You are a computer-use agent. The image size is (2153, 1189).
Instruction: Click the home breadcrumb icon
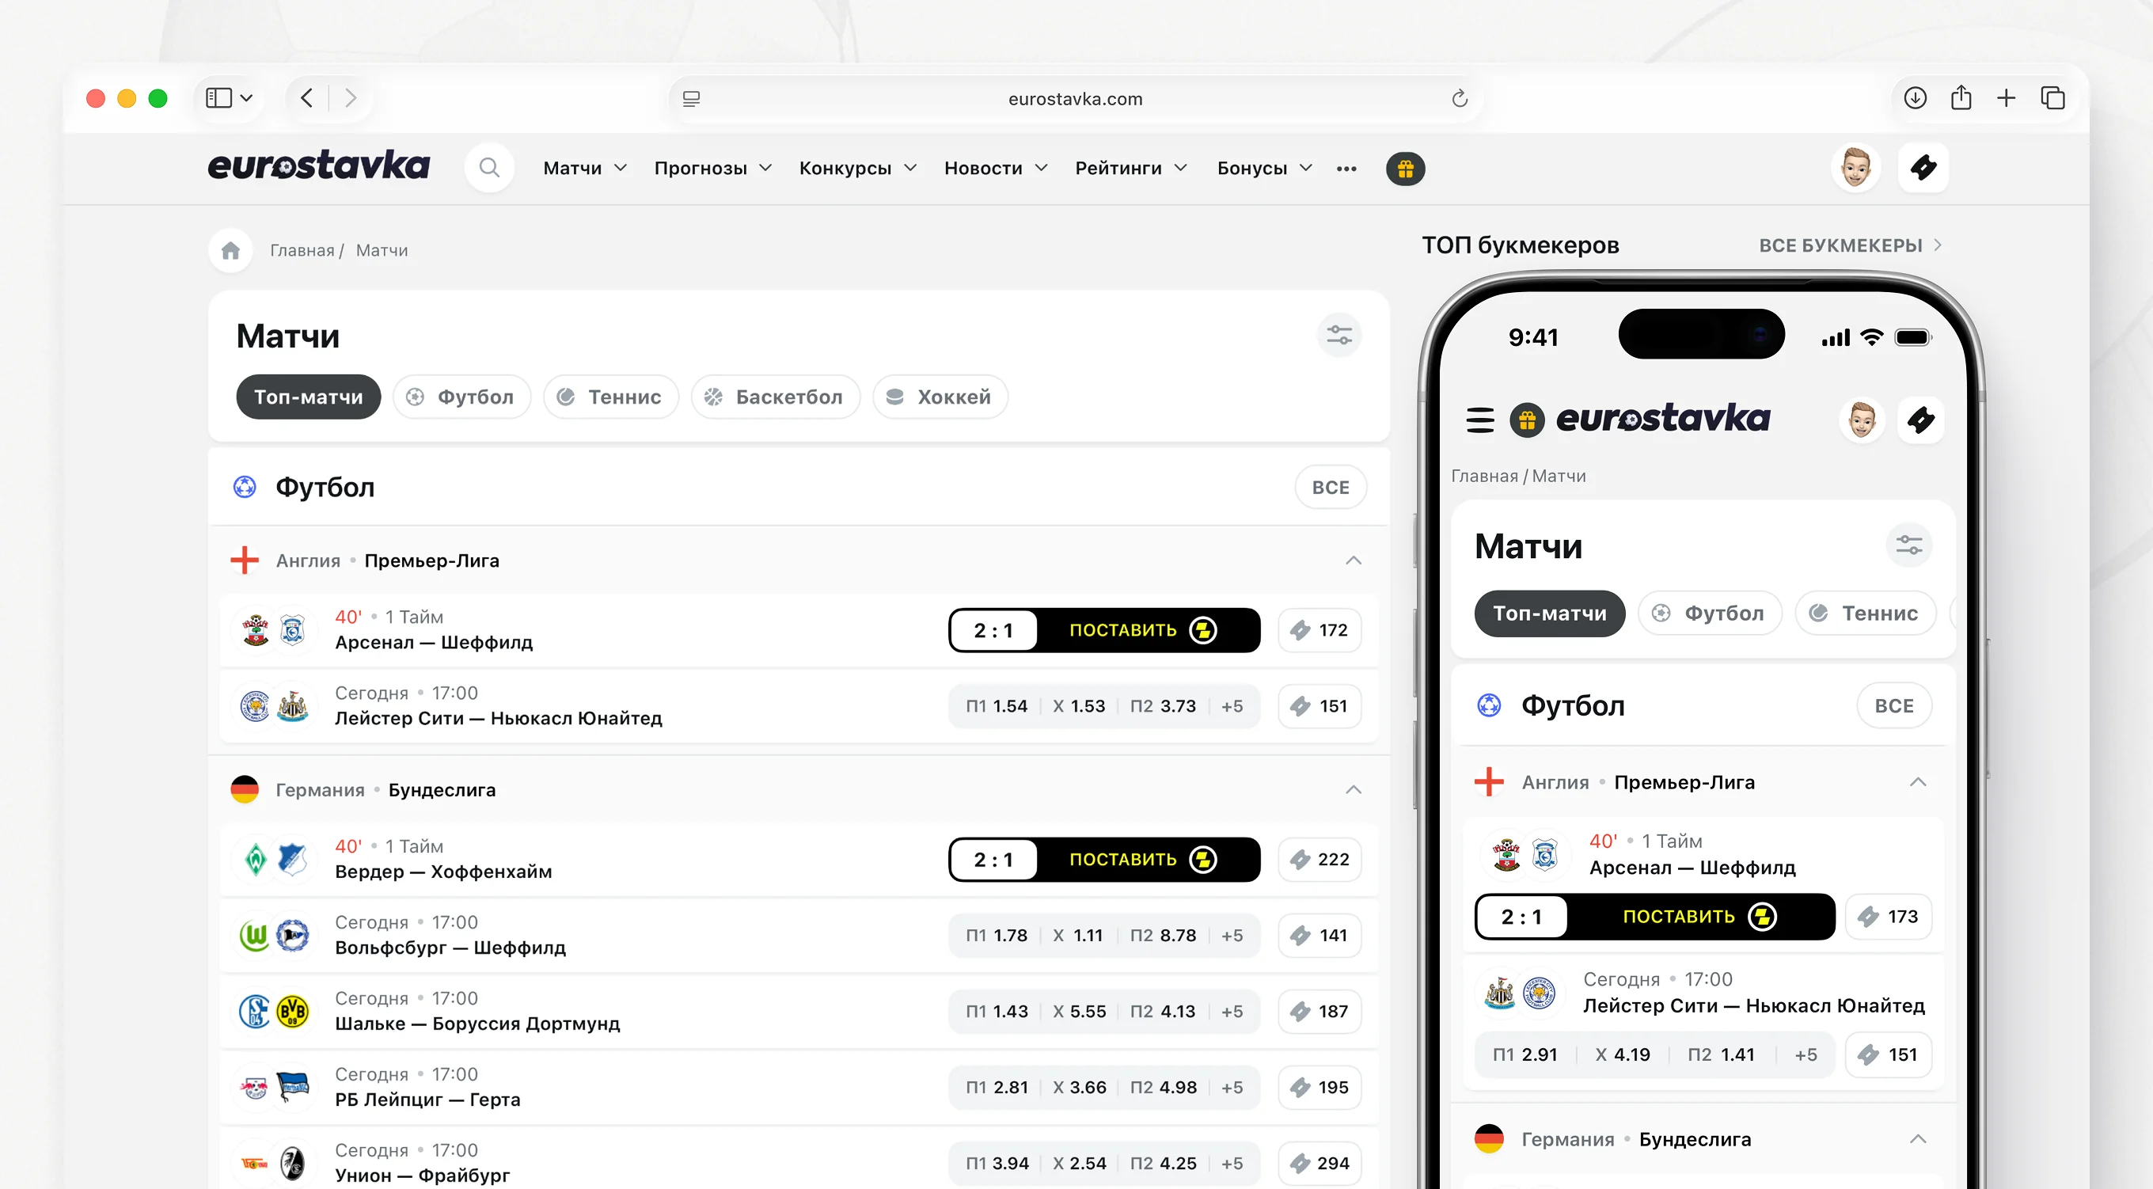230,250
